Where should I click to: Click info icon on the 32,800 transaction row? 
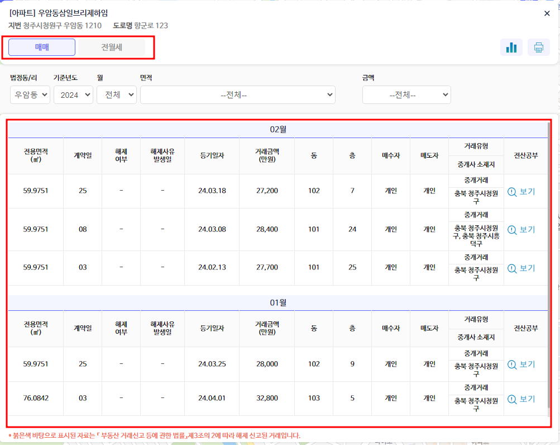[x=513, y=399]
